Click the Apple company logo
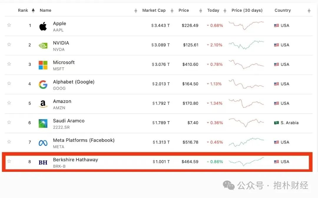318x198 pixels. pyautogui.click(x=43, y=26)
